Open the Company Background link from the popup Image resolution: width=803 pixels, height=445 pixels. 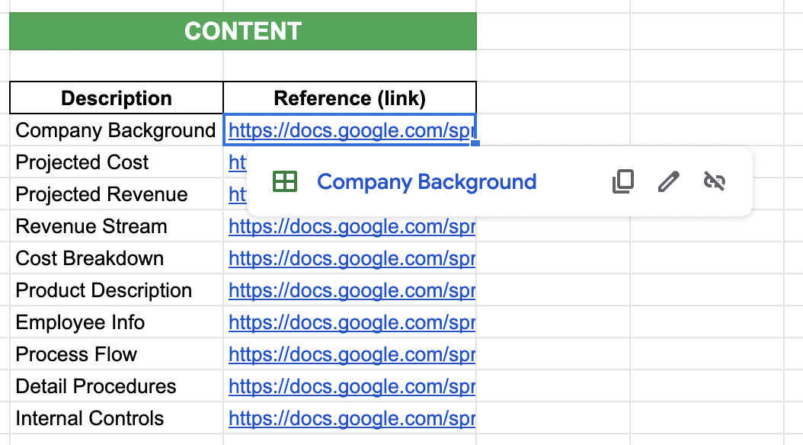426,181
